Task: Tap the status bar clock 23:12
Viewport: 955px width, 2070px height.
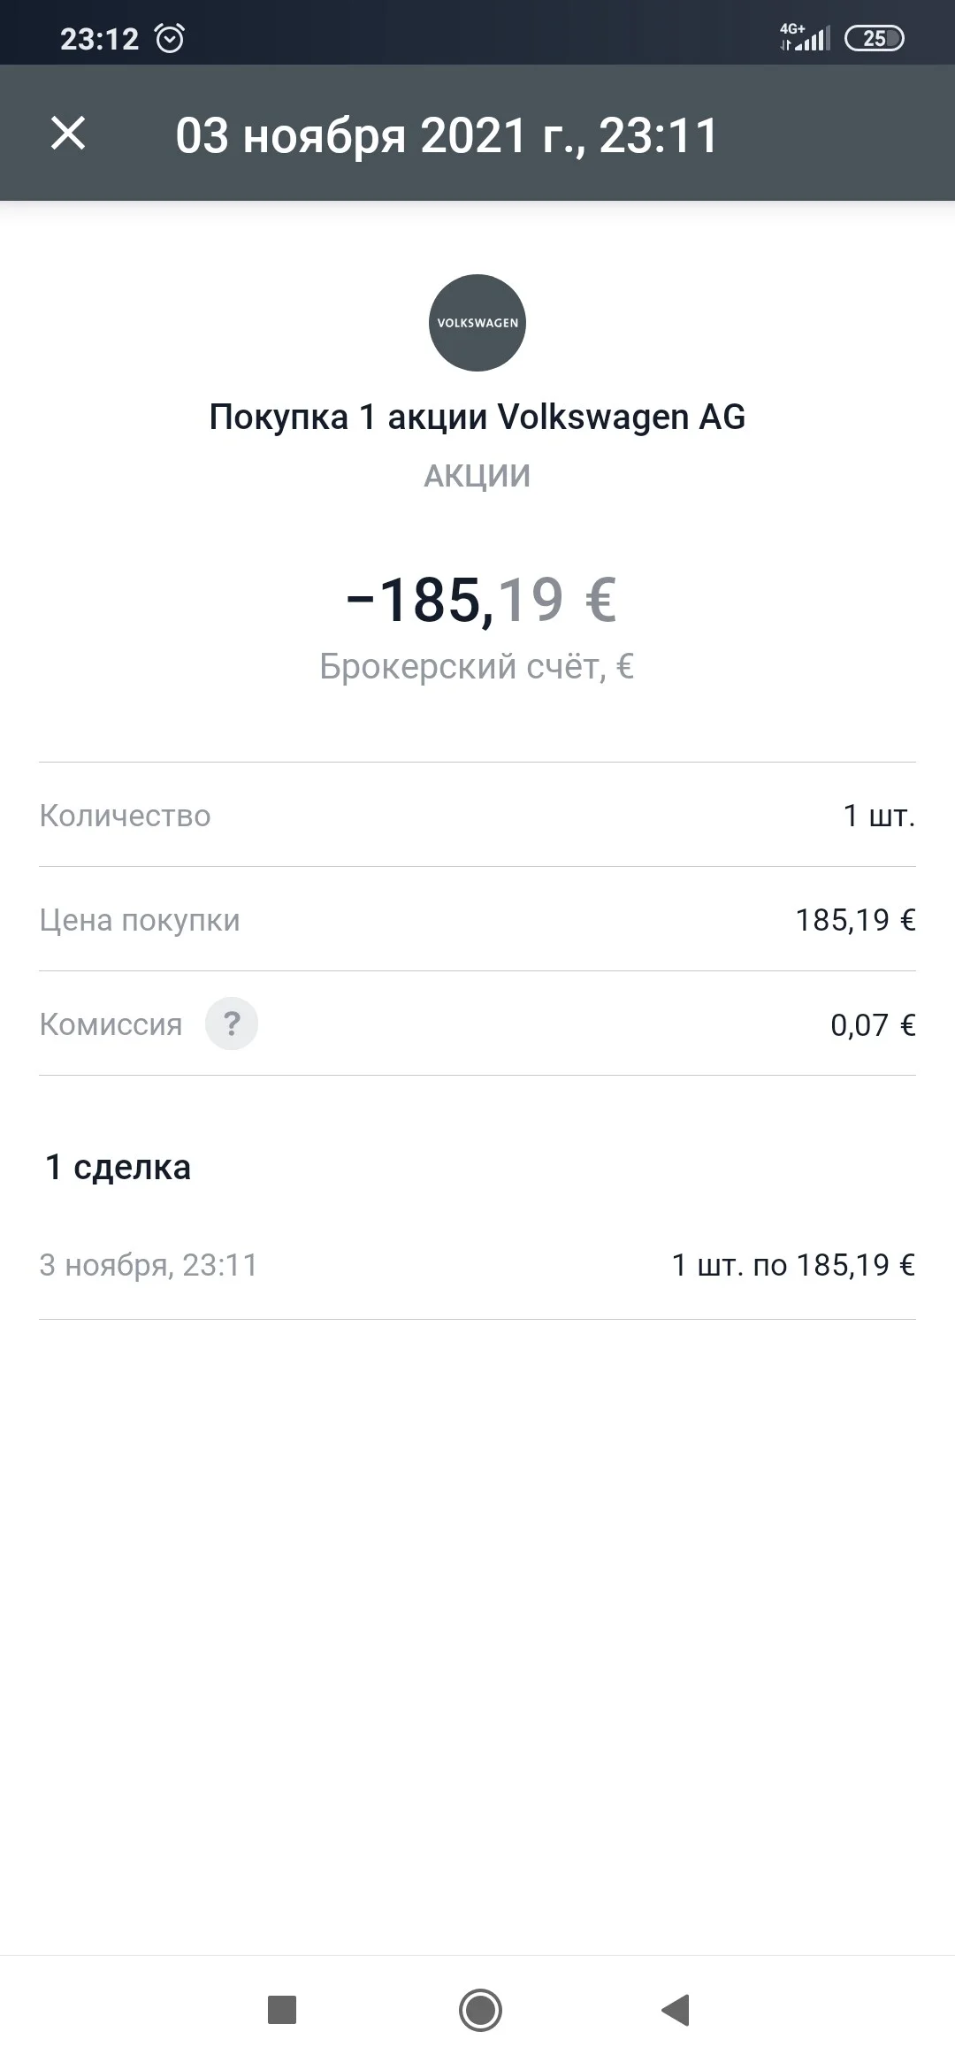Action: (99, 38)
